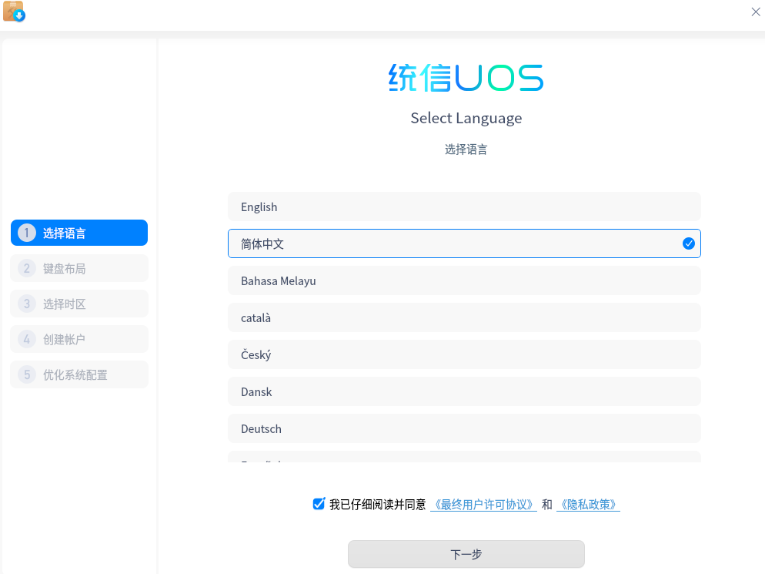Click the blue checkmark on 简体中文
The image size is (765, 574).
point(687,243)
